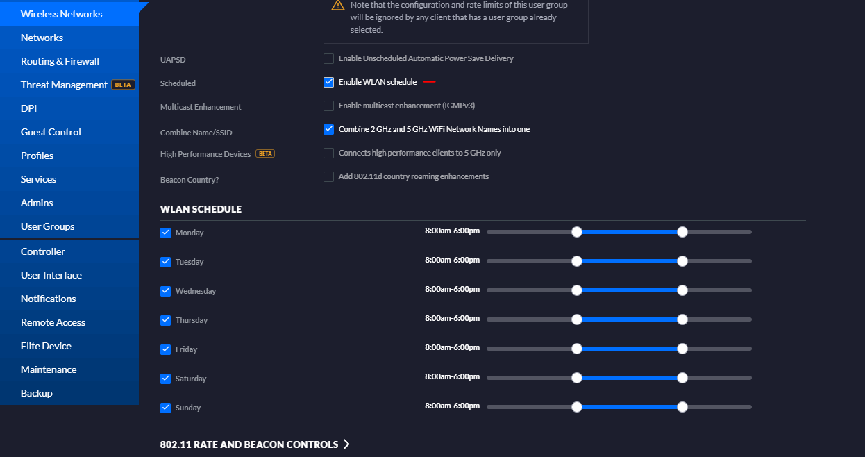Image resolution: width=865 pixels, height=457 pixels.
Task: Open Guest Control in the sidebar
Action: point(51,132)
